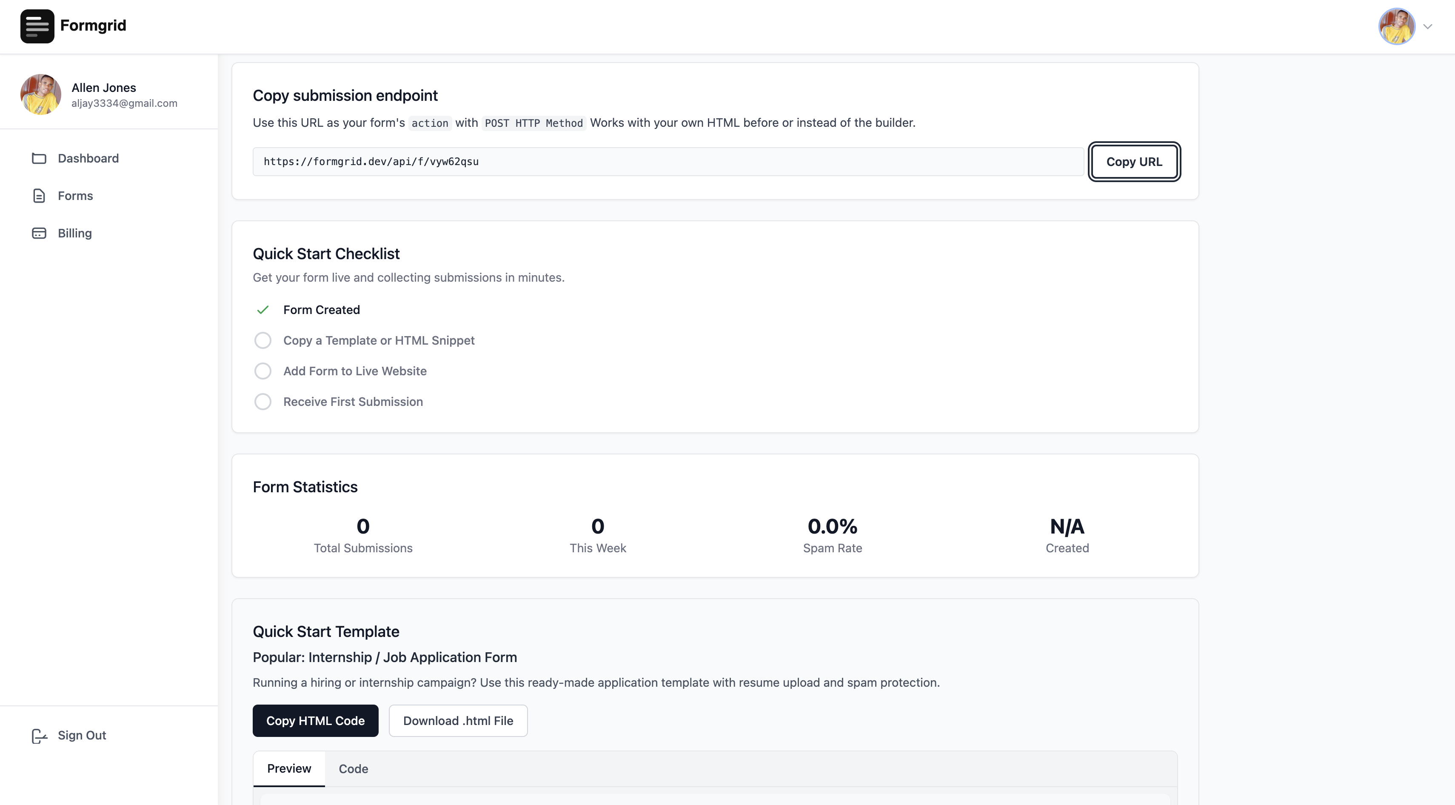Image resolution: width=1455 pixels, height=805 pixels.
Task: Click the Billing card icon
Action: [x=39, y=233]
